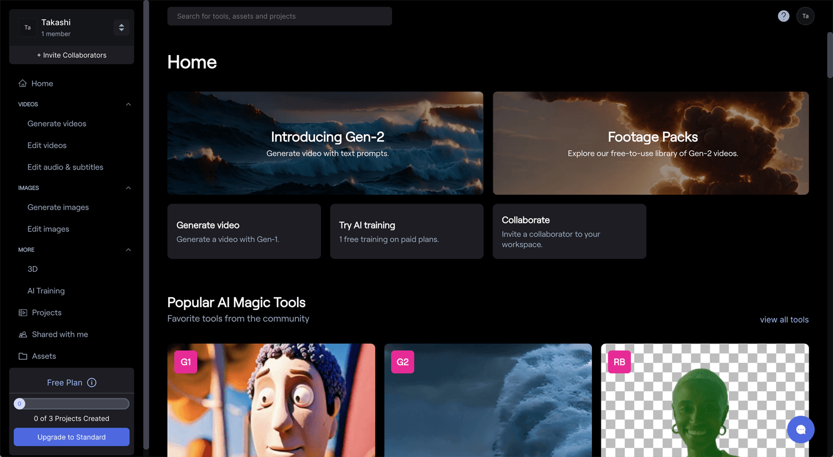Open the Ta account avatar menu
The image size is (833, 457).
click(x=805, y=16)
